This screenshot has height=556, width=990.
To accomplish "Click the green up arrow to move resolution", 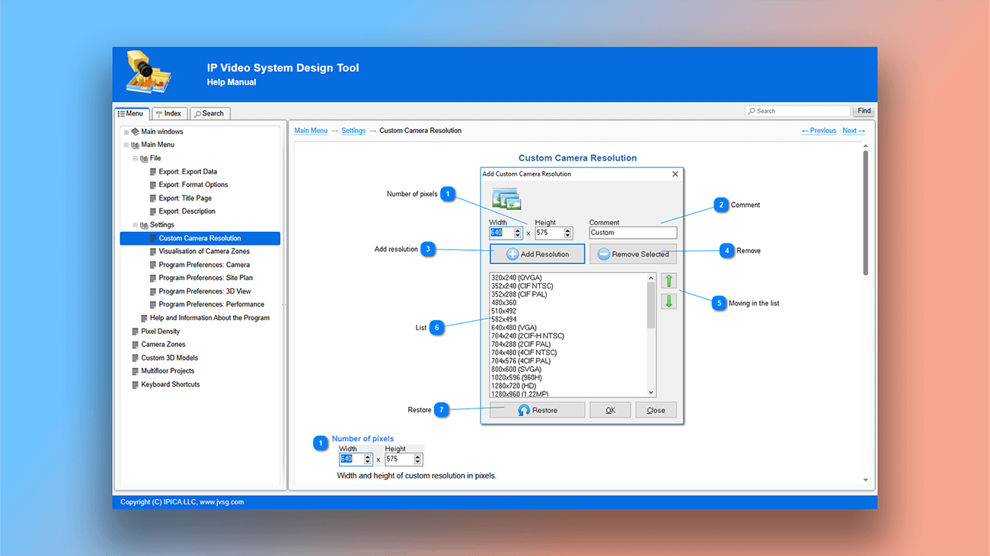I will (668, 281).
